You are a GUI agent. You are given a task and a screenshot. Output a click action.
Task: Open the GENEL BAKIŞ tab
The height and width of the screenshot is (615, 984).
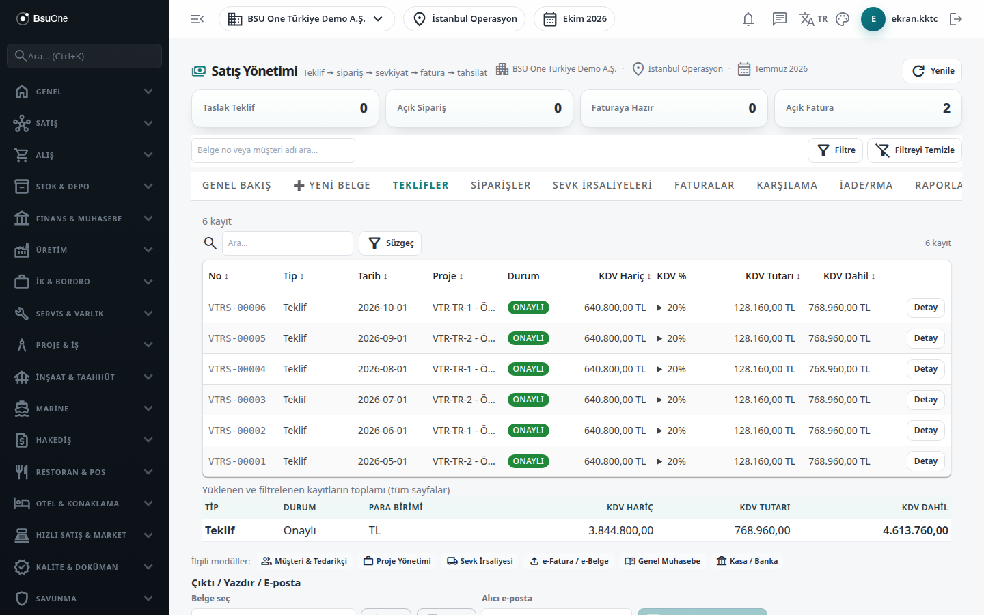click(x=236, y=185)
